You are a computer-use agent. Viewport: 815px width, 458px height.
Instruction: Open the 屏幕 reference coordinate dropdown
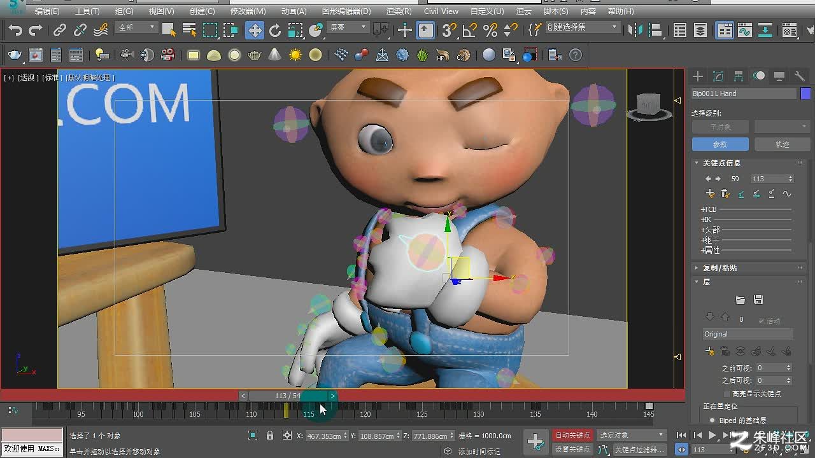tap(348, 27)
